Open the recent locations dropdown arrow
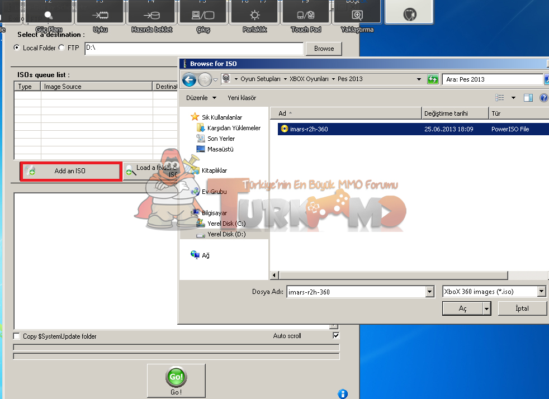Screen dimensions: 549x399 click(x=216, y=80)
